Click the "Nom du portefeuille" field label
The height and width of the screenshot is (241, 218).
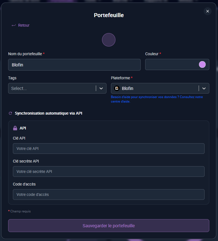coord(25,54)
